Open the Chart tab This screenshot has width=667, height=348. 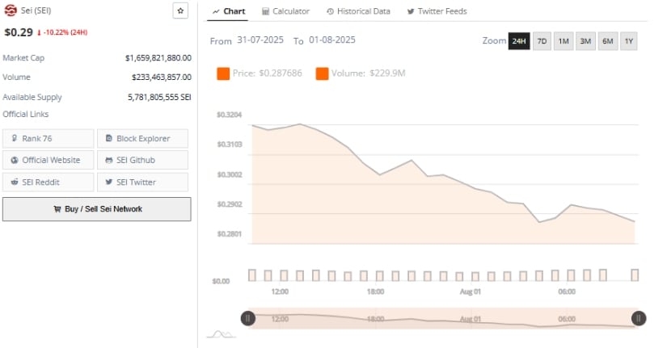[x=229, y=11]
